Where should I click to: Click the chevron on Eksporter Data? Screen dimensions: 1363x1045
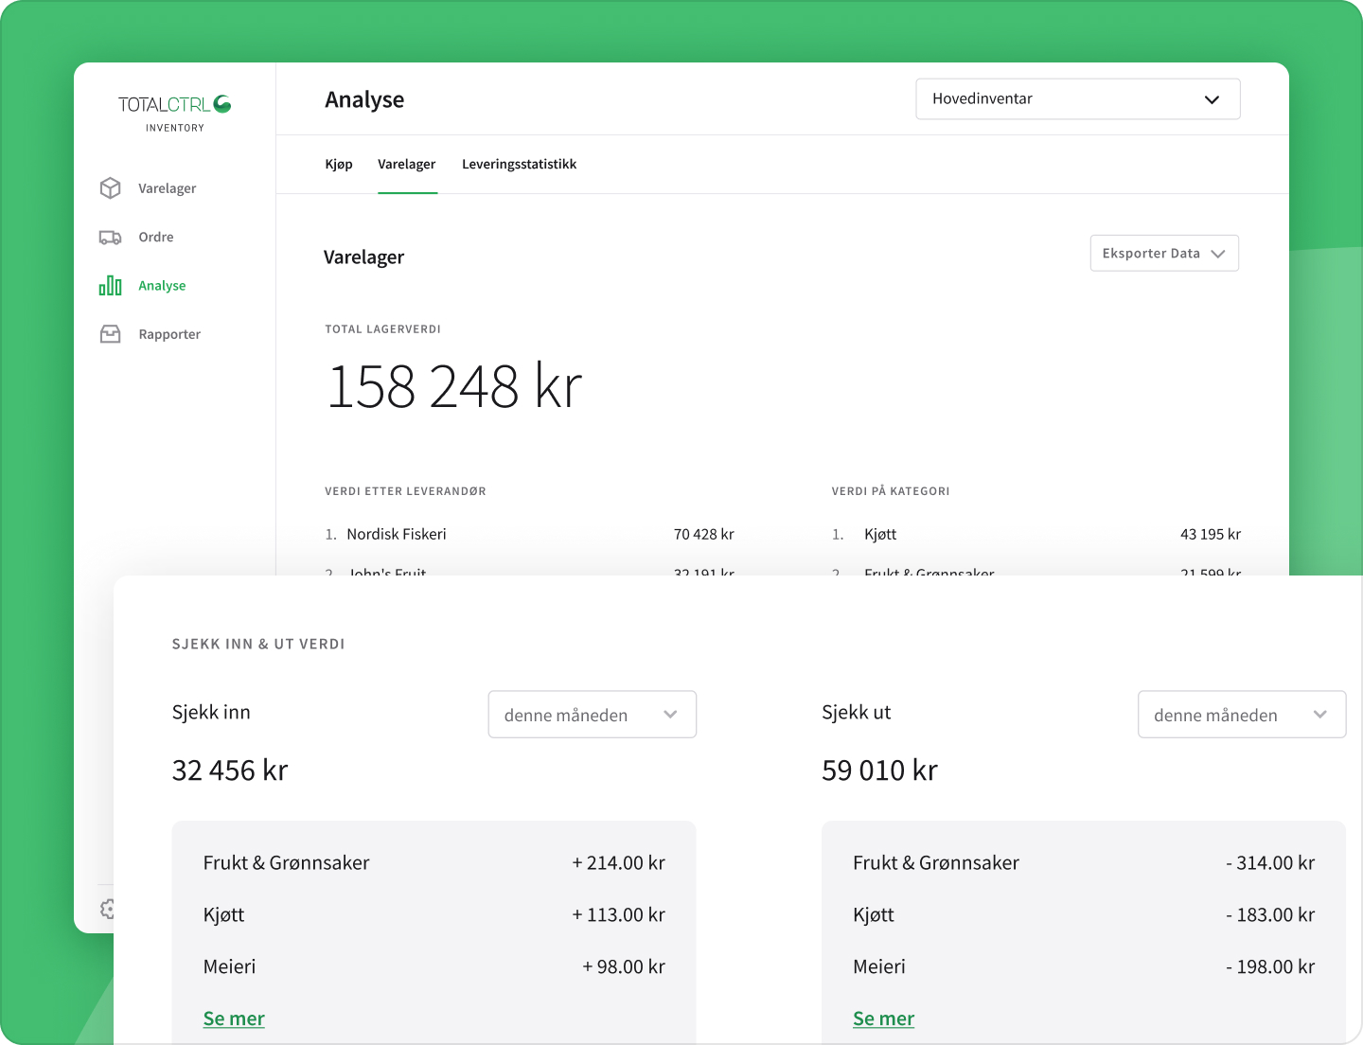[x=1218, y=254]
